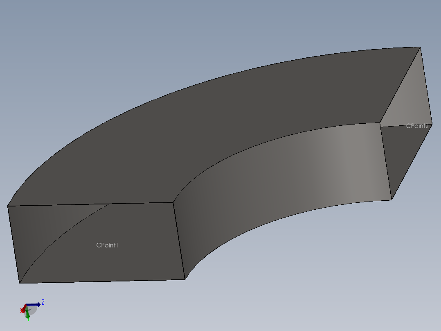This screenshot has width=441, height=331.
Task: Click the blue Z axis arrow in the triad
Action: pyautogui.click(x=35, y=305)
